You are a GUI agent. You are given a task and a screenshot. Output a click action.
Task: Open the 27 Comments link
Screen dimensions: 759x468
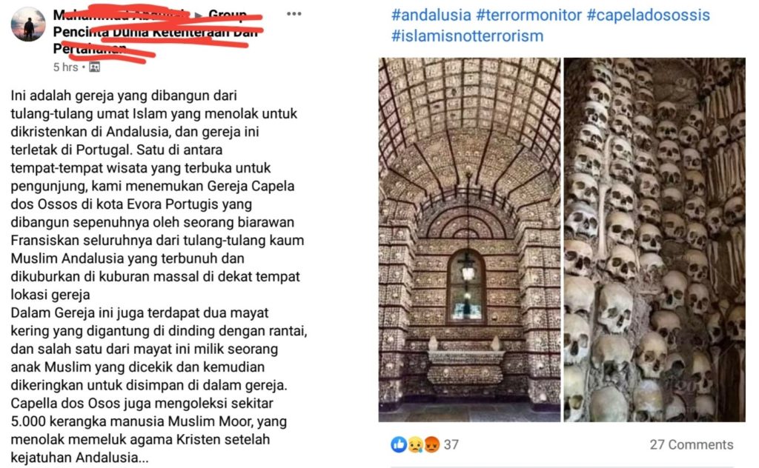coord(692,444)
